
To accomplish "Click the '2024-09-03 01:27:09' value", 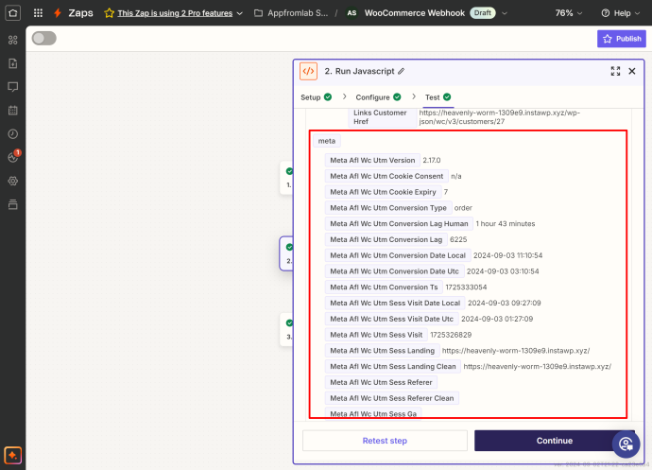I will click(x=497, y=319).
